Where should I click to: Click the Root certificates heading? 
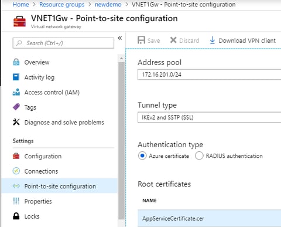164,184
